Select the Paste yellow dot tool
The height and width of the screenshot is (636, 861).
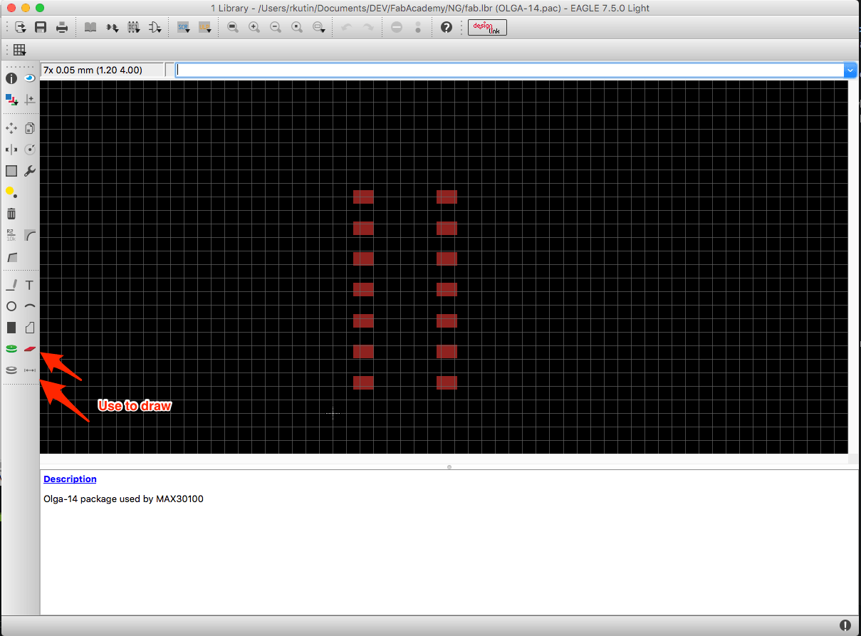tap(11, 192)
